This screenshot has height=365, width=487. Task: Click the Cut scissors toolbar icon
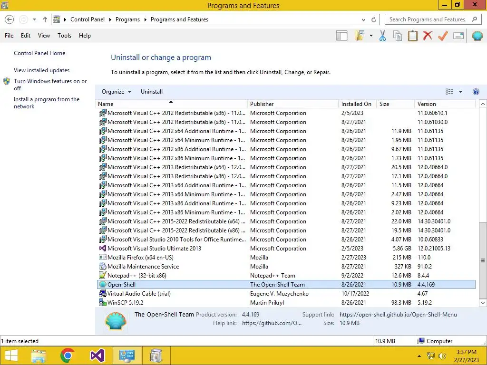point(382,36)
